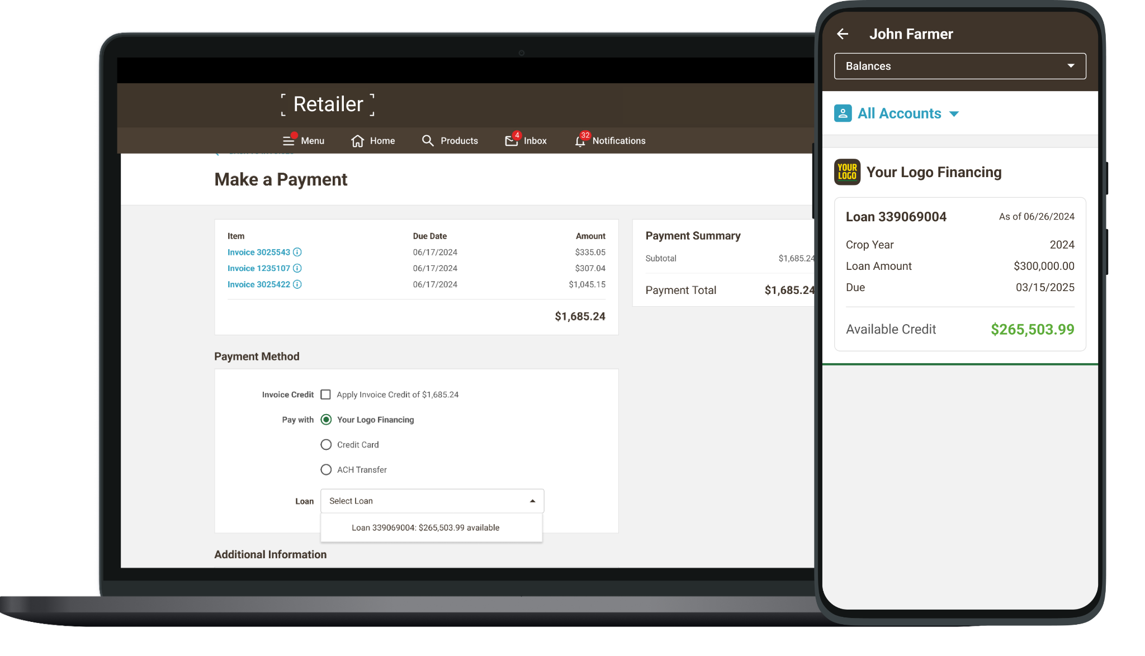Select the Credit Card radio button
This screenshot has height=656, width=1145.
[326, 445]
